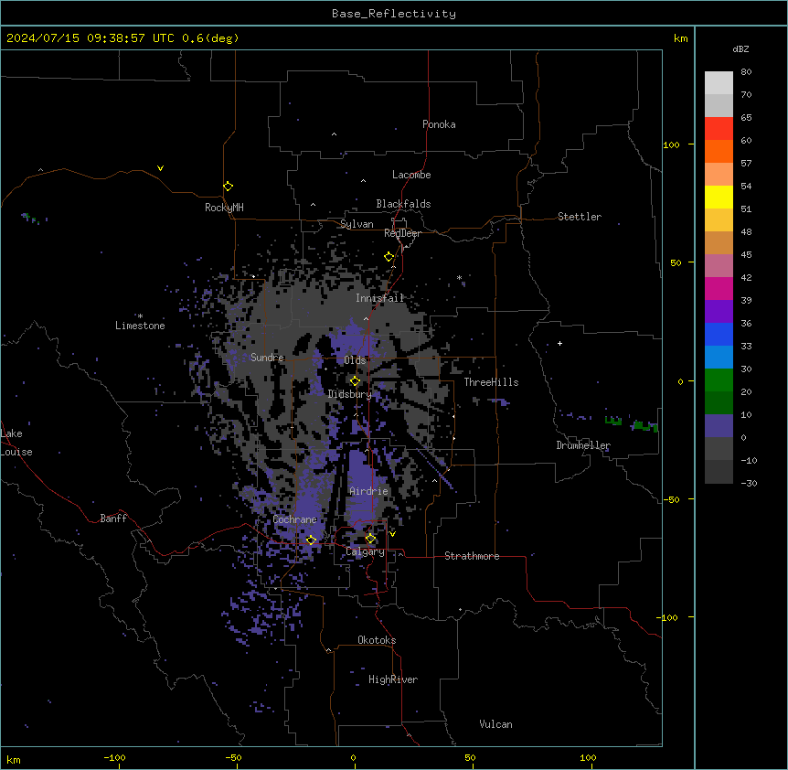Select the yellow diamond marker above Didsbury
The height and width of the screenshot is (770, 788).
pos(356,381)
